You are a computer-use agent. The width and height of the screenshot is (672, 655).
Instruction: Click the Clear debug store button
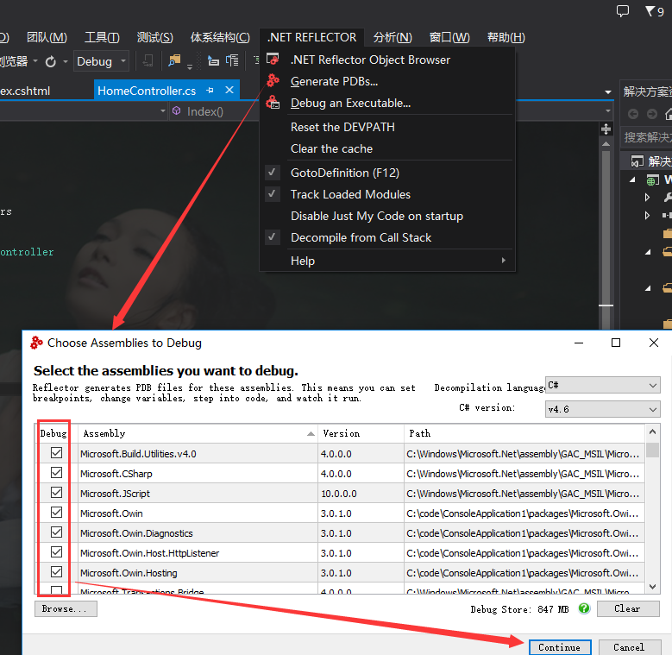pos(628,608)
